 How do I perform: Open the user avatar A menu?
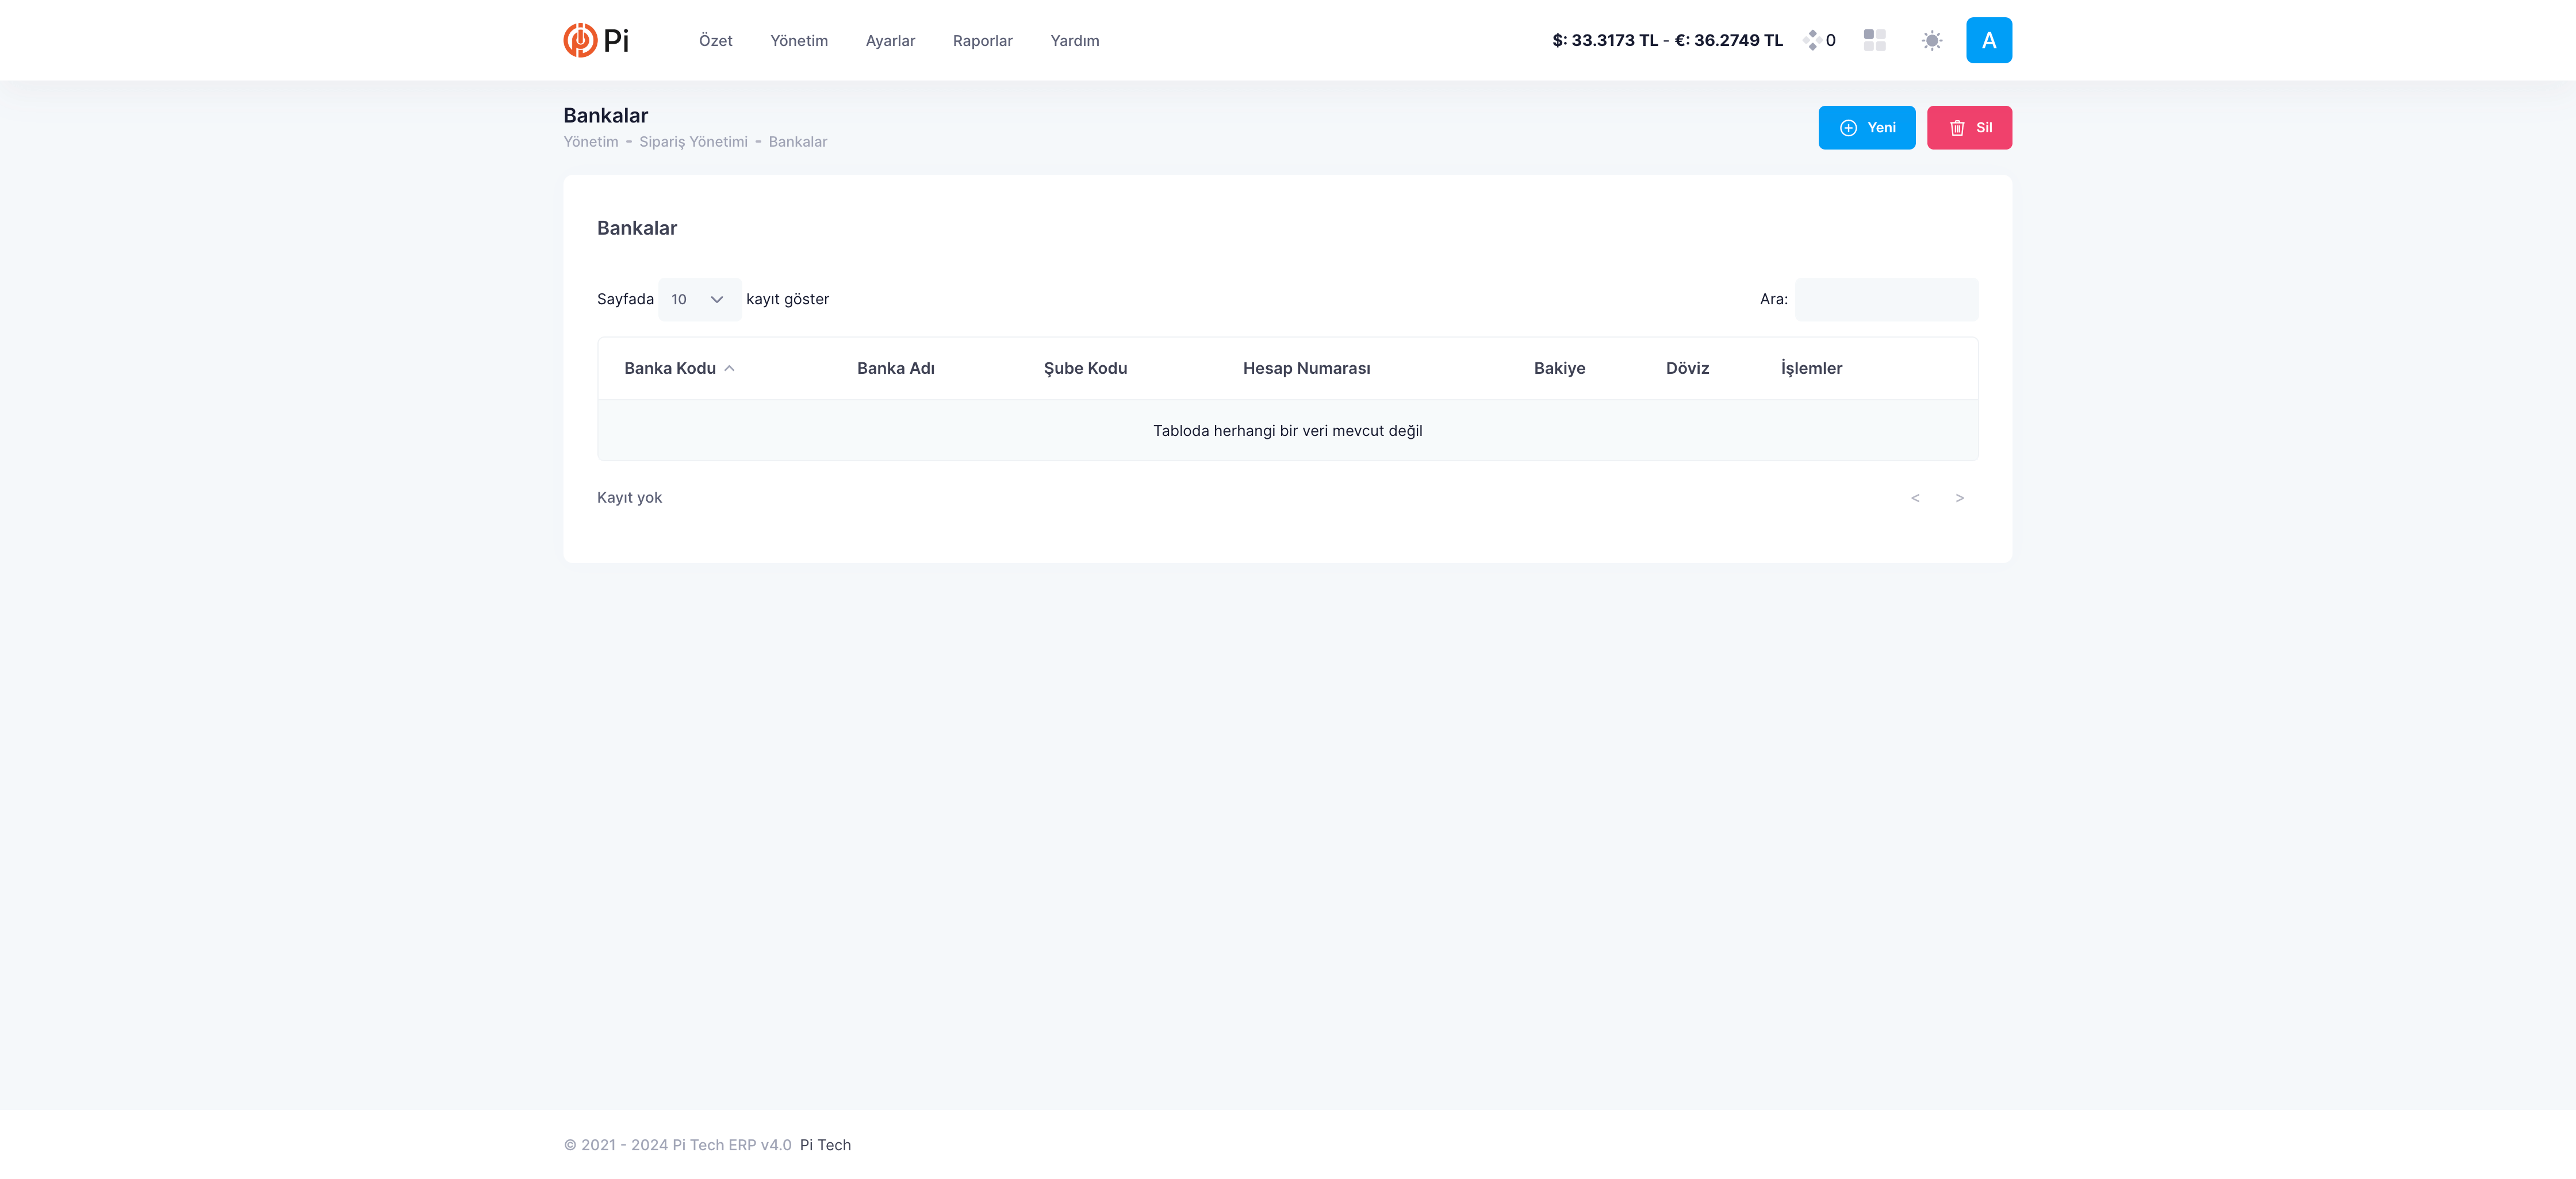tap(1988, 40)
